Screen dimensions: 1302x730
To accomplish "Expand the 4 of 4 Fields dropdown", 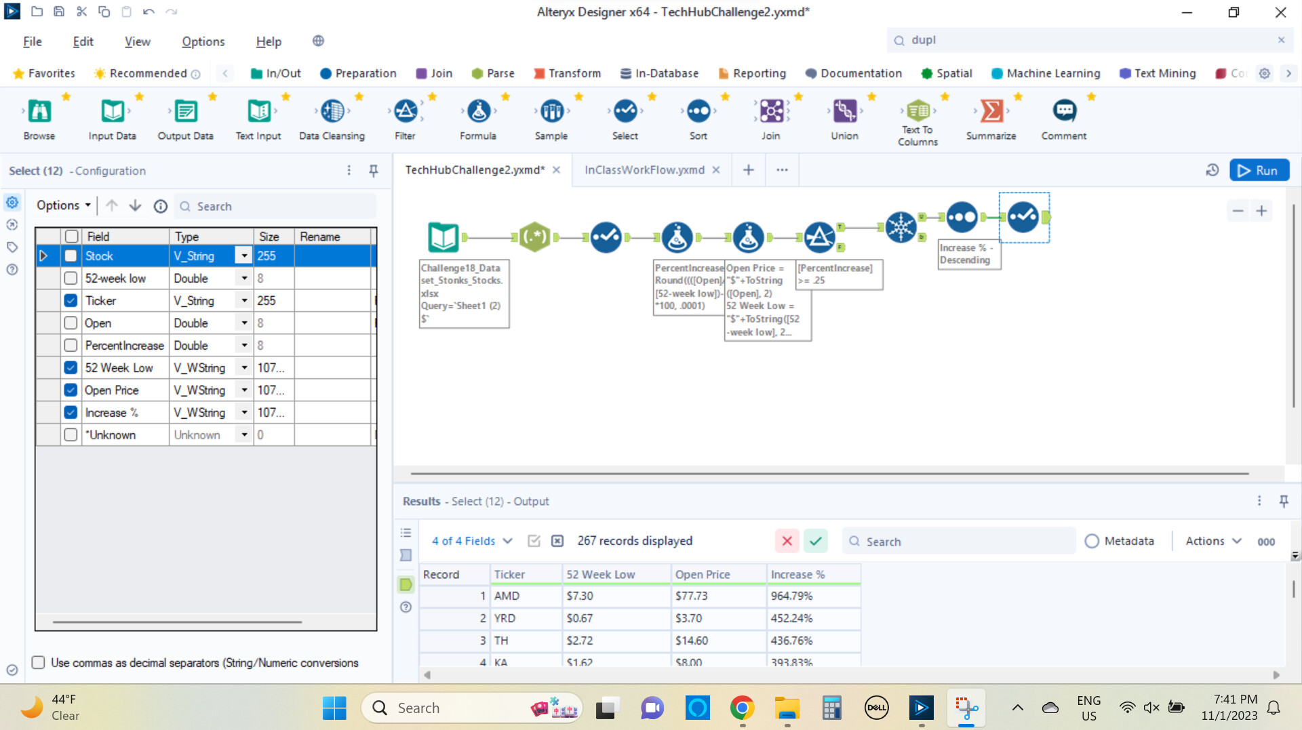I will (473, 541).
